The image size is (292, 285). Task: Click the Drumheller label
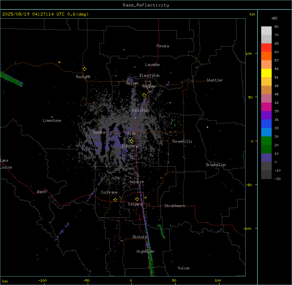point(216,165)
